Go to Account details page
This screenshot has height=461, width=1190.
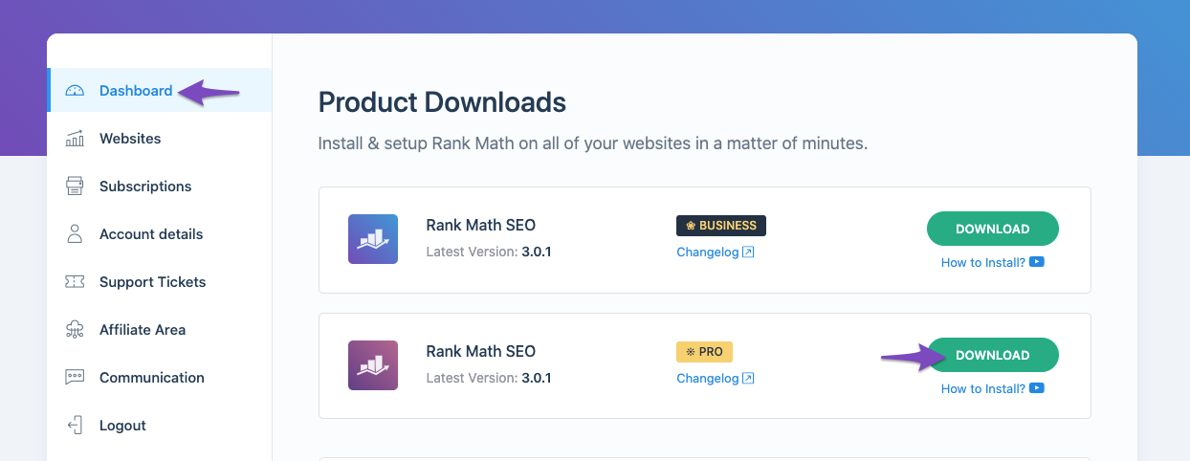pyautogui.click(x=151, y=234)
